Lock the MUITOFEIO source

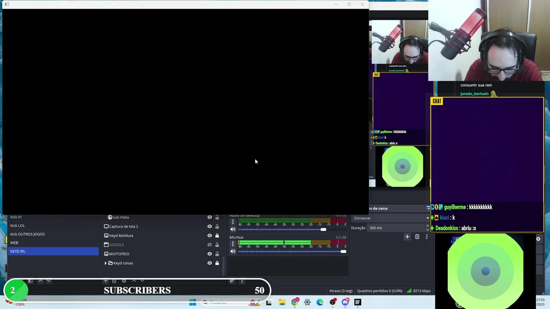(x=217, y=254)
